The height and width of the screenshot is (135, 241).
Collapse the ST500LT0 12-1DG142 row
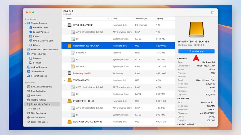(x=65, y=101)
